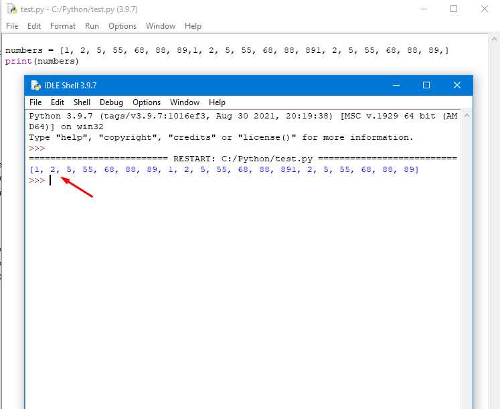Open File menu in test.py editor
This screenshot has width=500, height=409.
point(12,26)
